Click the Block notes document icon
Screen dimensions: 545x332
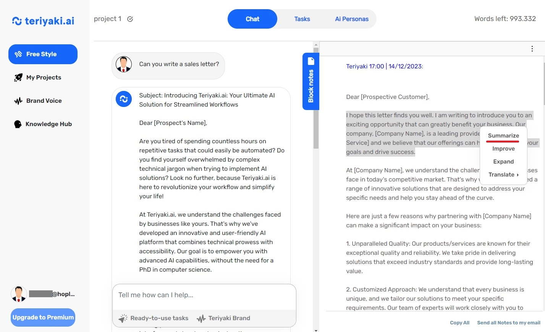(311, 61)
